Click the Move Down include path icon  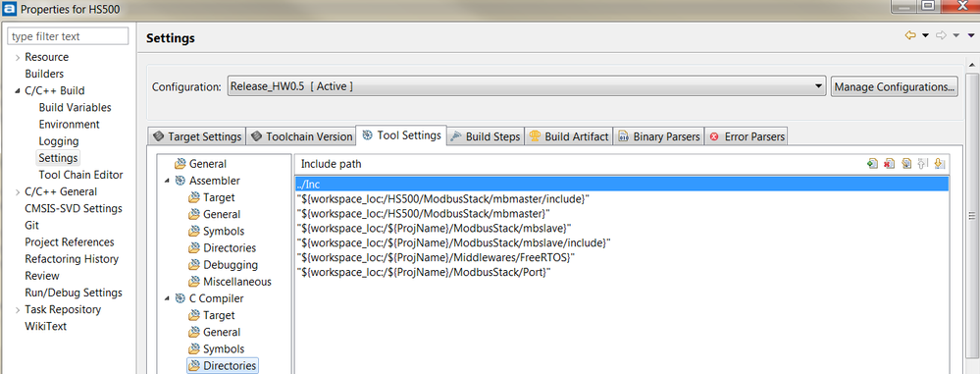click(x=940, y=164)
